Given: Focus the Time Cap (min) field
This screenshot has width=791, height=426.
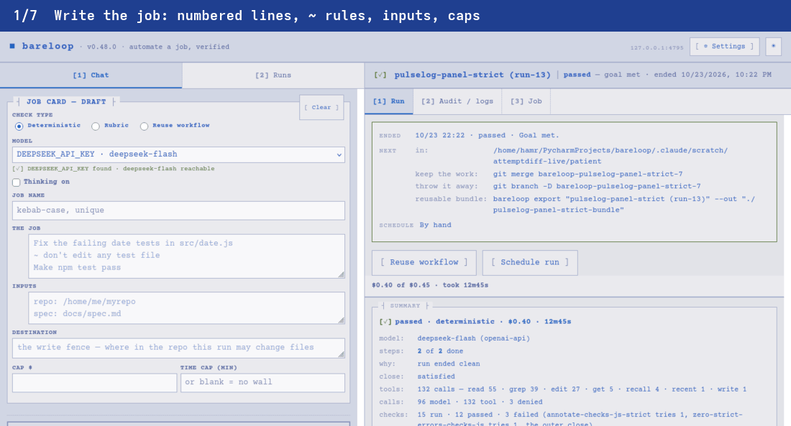Looking at the screenshot, I should click(x=262, y=383).
